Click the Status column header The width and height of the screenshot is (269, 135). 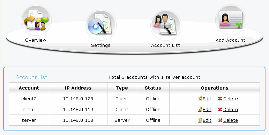click(x=153, y=88)
